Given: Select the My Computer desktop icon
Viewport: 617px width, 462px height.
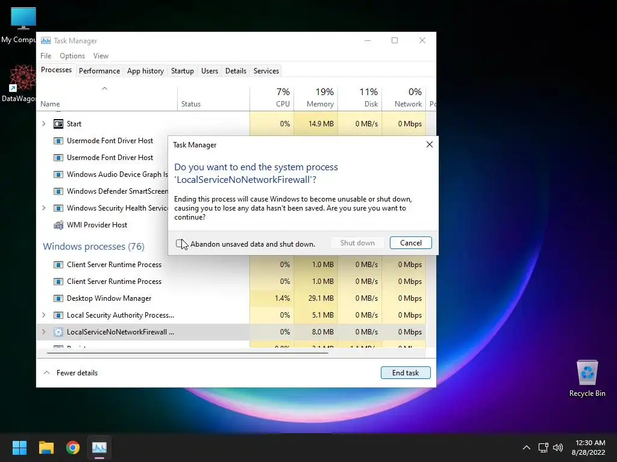Looking at the screenshot, I should [19, 25].
